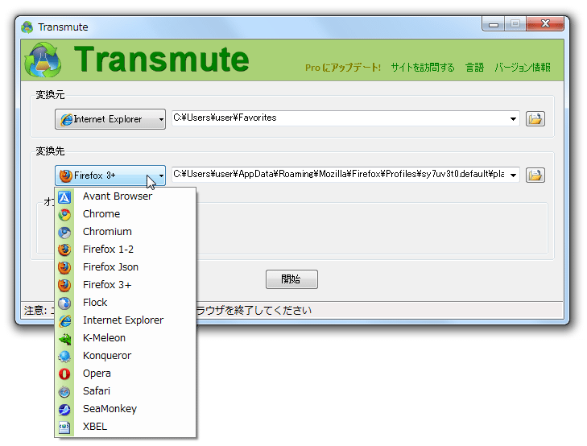This screenshot has width=587, height=446.
Task: Click the Avant Browser icon in list
Action: click(64, 196)
